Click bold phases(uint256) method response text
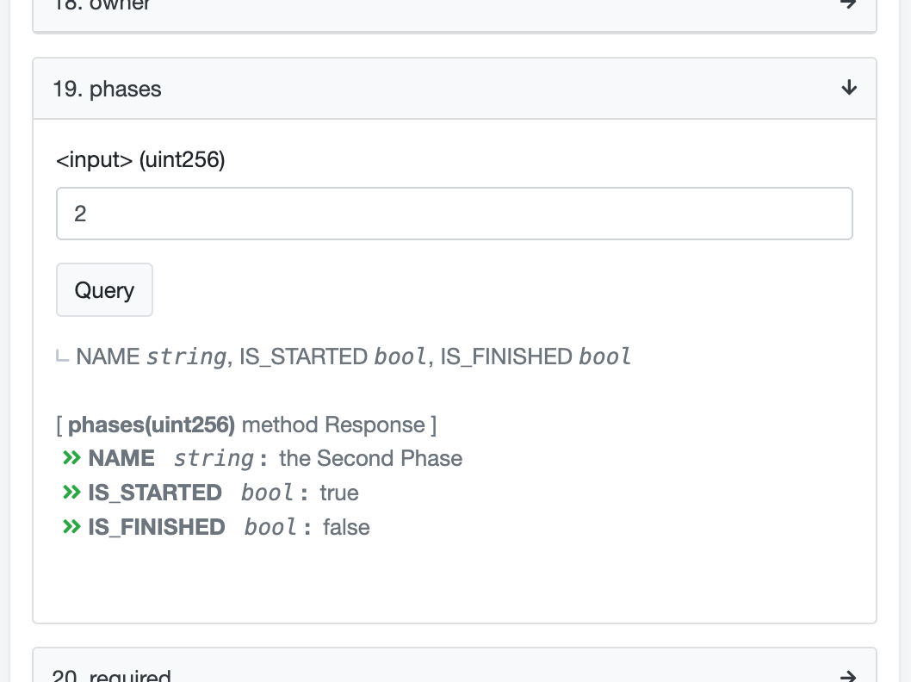The width and height of the screenshot is (911, 682). pyautogui.click(x=152, y=425)
